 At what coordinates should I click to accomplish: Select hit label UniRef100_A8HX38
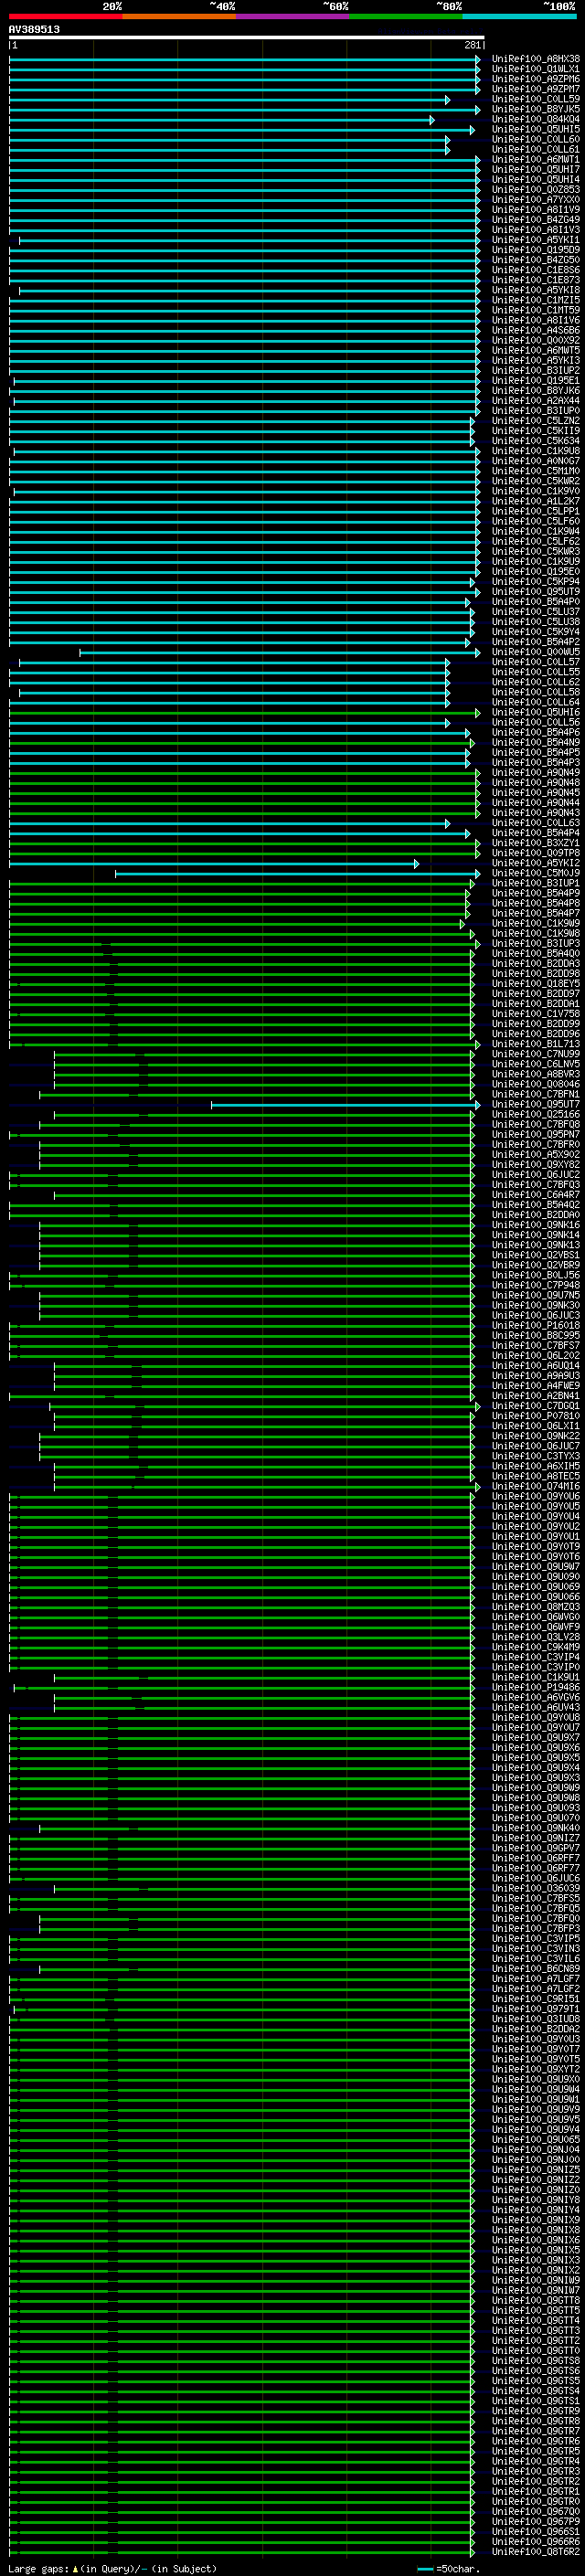tap(536, 59)
